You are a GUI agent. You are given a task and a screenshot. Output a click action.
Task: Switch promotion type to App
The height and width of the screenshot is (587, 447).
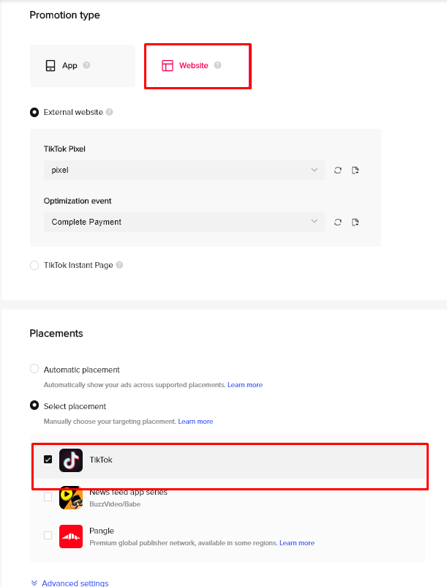click(83, 66)
